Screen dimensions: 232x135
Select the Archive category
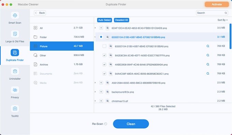point(62,64)
